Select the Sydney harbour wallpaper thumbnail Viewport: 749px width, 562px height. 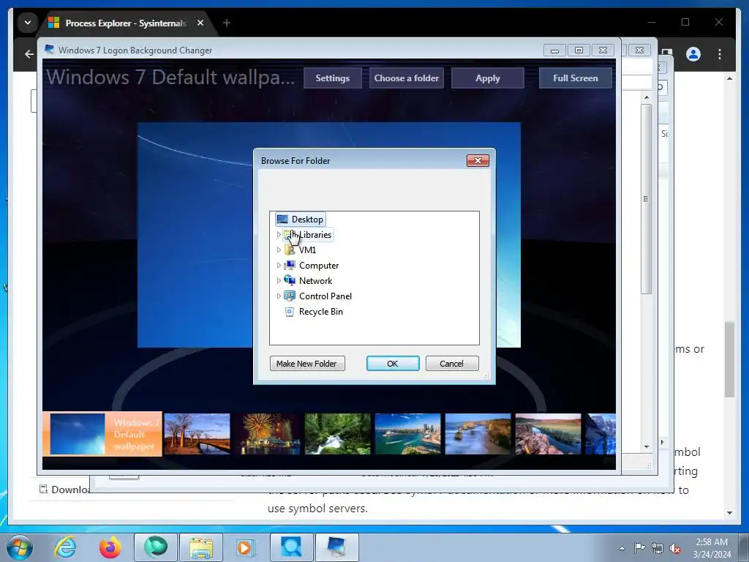coord(408,434)
